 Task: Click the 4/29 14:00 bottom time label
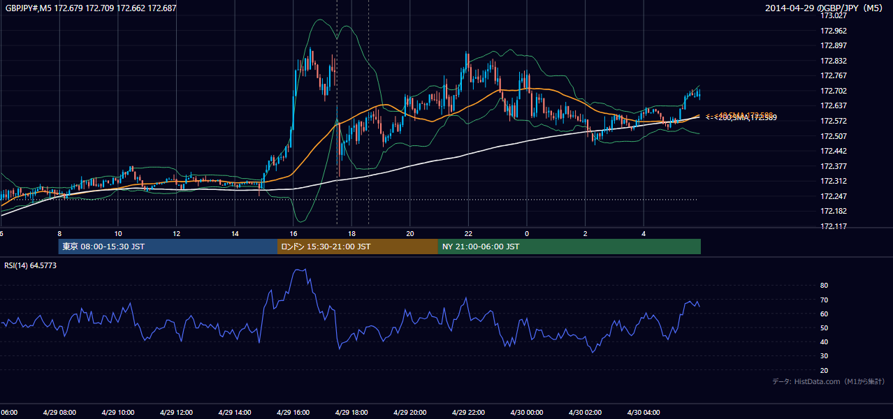tap(235, 413)
